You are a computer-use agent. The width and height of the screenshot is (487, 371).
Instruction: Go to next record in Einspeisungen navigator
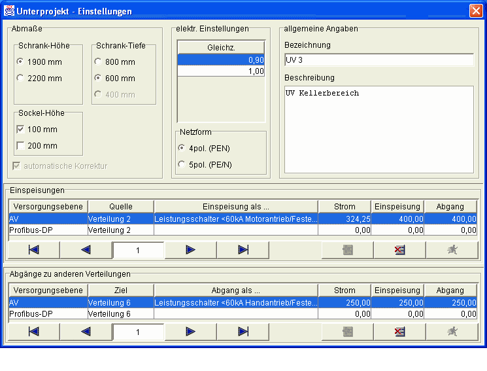pos(190,250)
